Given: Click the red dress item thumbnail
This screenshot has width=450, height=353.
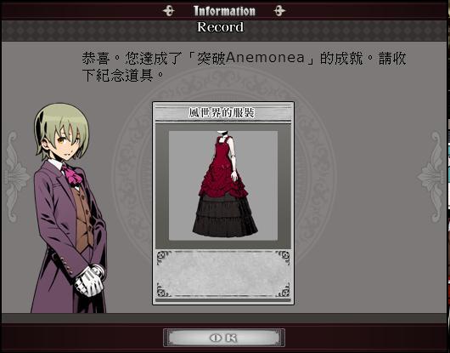Looking at the screenshot, I should click(223, 185).
